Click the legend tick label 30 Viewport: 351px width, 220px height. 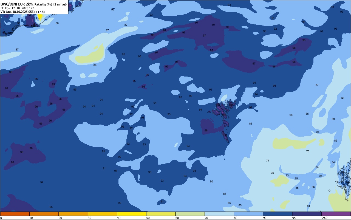[90, 218]
